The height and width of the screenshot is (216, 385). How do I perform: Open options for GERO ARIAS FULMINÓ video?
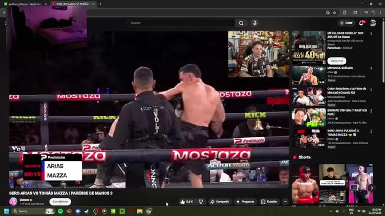(x=371, y=131)
